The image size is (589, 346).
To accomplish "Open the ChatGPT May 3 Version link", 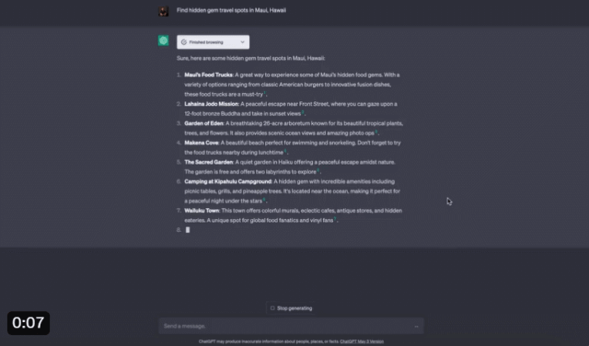I will pos(362,341).
